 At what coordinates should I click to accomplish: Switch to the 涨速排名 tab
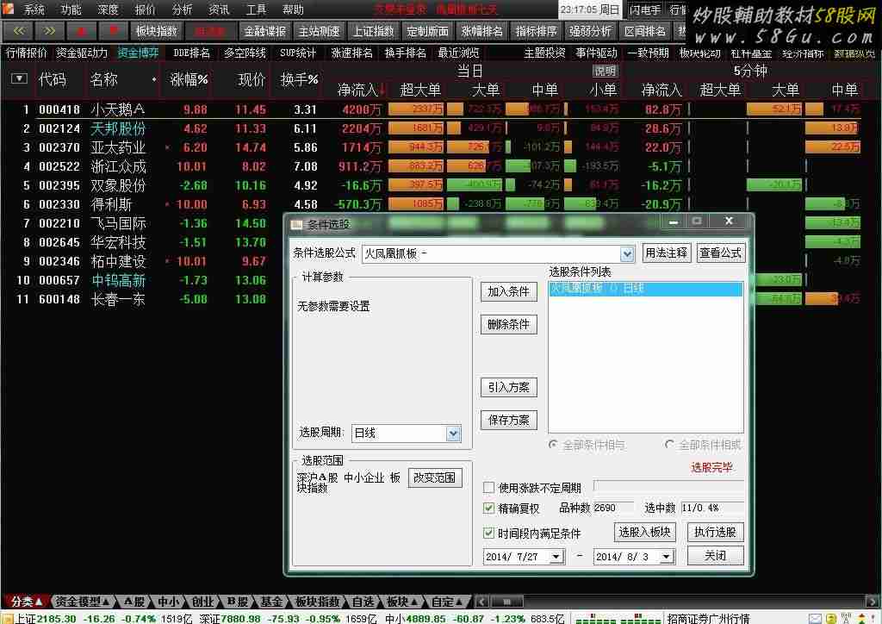click(351, 53)
